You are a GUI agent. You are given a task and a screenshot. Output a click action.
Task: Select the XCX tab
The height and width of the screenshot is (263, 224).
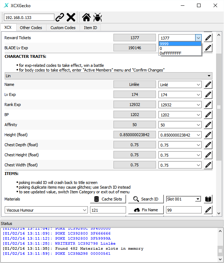[8, 27]
